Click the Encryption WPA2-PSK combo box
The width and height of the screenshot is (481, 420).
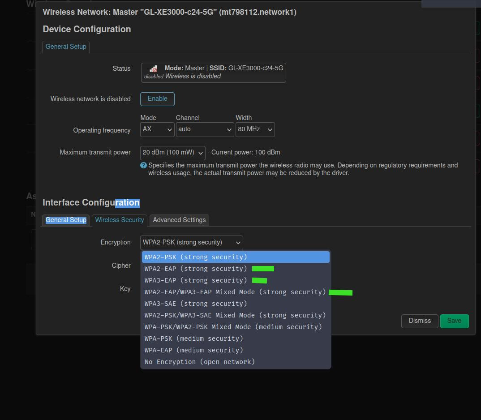tap(191, 243)
